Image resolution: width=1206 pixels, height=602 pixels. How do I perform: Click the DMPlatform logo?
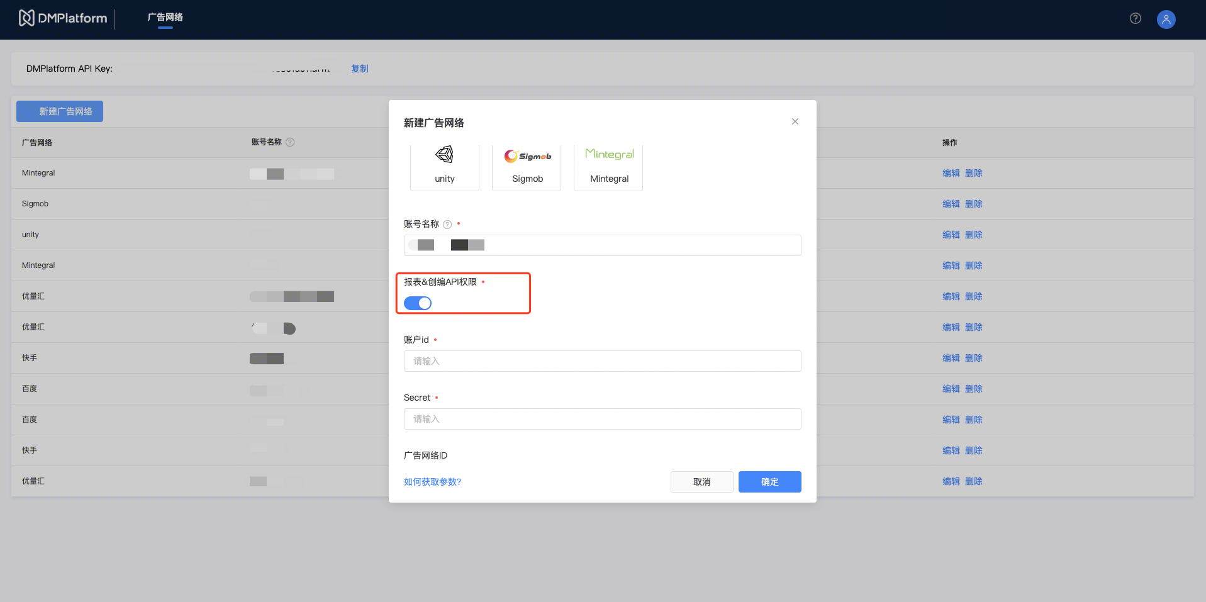pos(63,18)
